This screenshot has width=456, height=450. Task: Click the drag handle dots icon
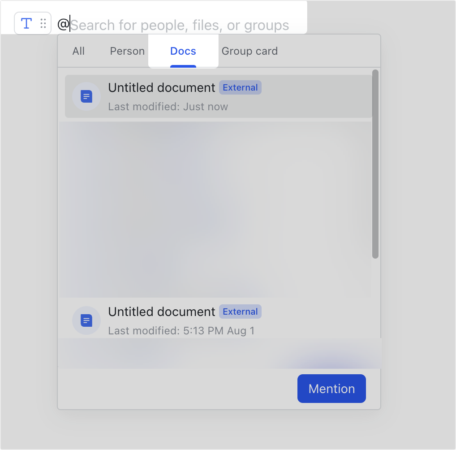pos(43,23)
